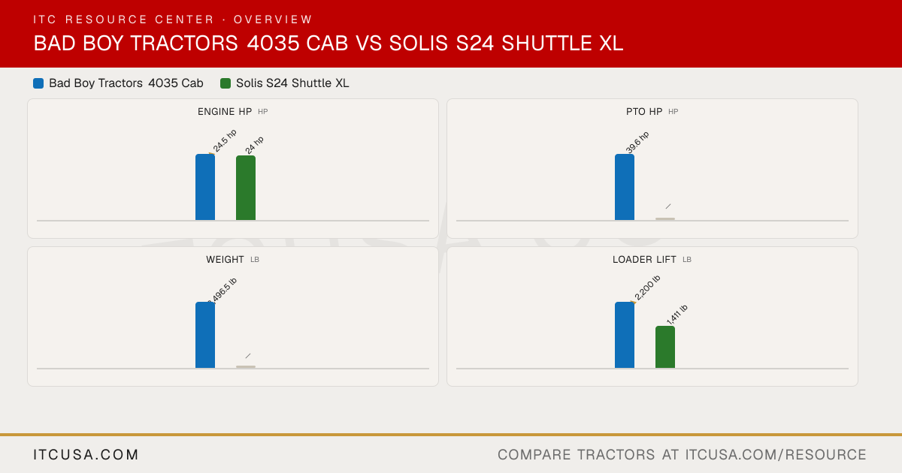Click the LOADER LIFT chart title
Image resolution: width=902 pixels, height=473 pixels.
pos(644,260)
